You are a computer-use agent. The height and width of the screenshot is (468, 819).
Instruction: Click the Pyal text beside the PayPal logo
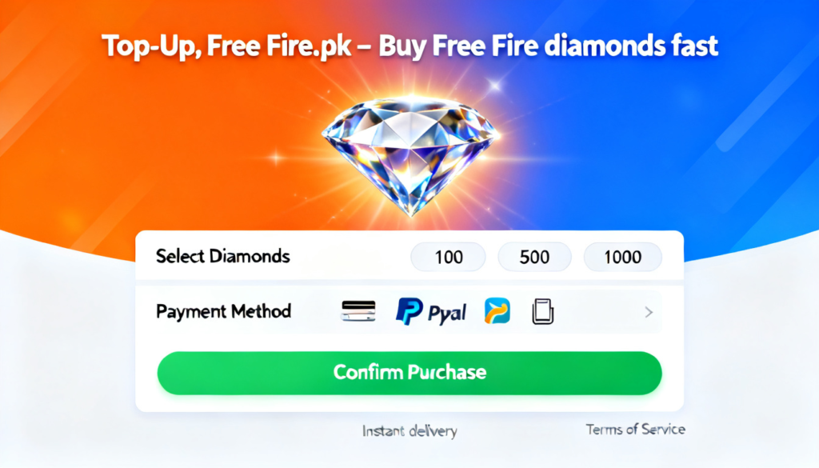[447, 314]
